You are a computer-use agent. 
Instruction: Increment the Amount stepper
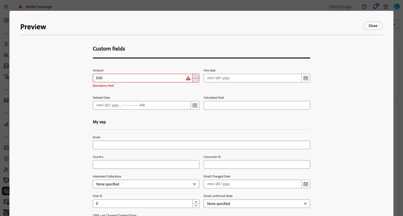[196, 76]
